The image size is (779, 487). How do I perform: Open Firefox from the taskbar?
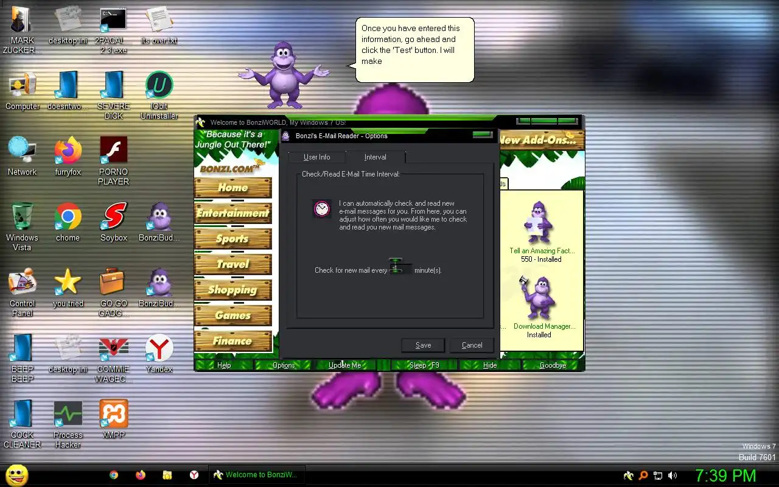pos(141,475)
